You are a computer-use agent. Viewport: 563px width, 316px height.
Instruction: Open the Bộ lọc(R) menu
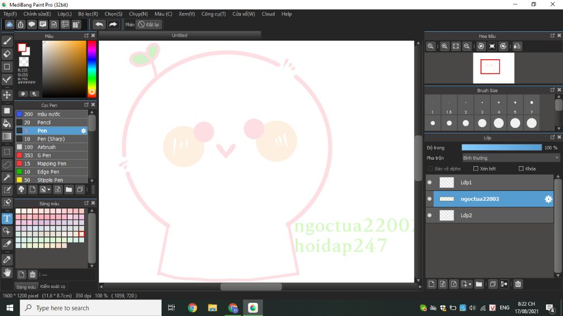click(88, 14)
